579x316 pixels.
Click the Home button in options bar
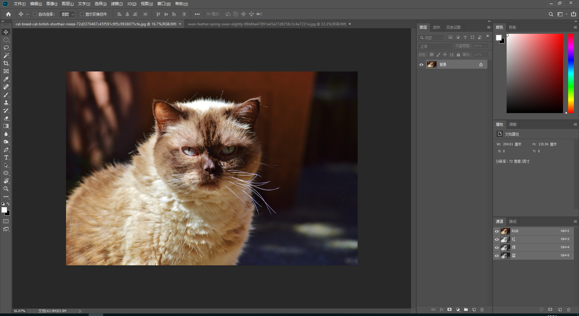[x=8, y=14]
